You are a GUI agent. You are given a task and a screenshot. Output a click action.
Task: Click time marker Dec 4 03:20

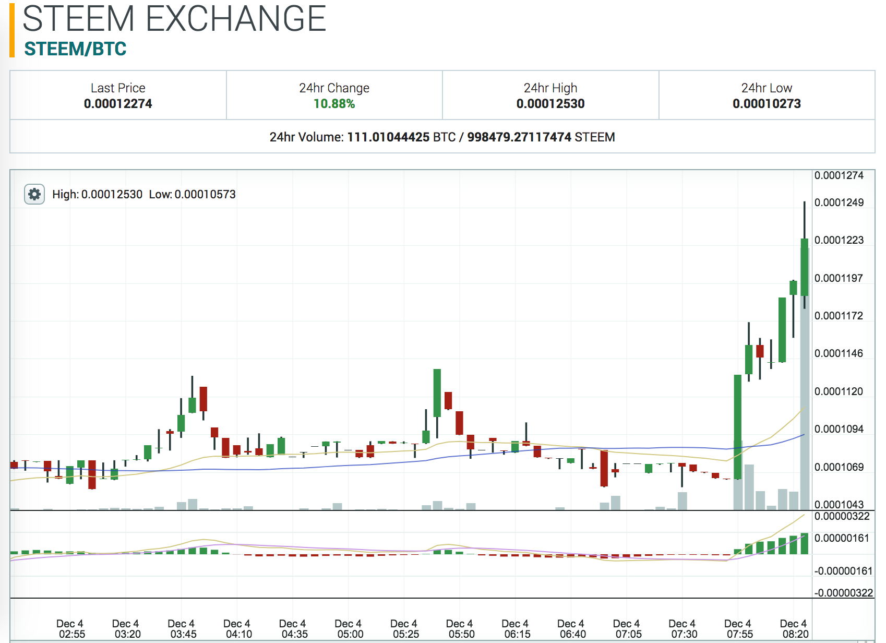pyautogui.click(x=126, y=629)
